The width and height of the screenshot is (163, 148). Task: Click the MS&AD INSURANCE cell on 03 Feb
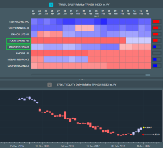tap(91, 59)
